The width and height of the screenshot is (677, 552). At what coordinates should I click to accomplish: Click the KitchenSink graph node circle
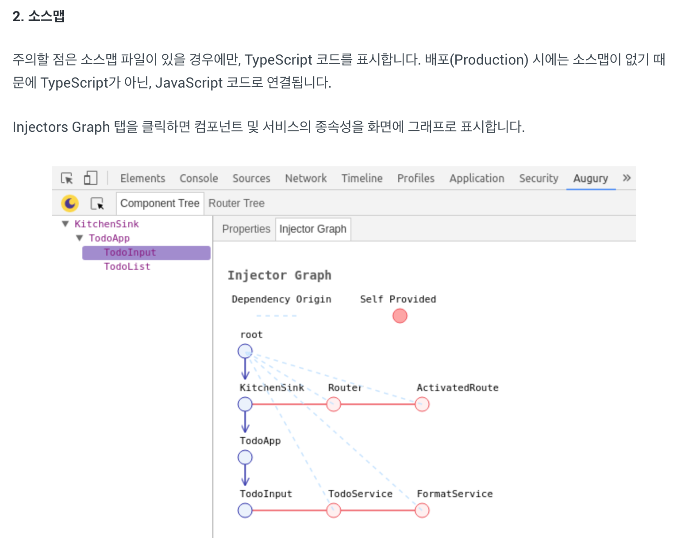(245, 404)
